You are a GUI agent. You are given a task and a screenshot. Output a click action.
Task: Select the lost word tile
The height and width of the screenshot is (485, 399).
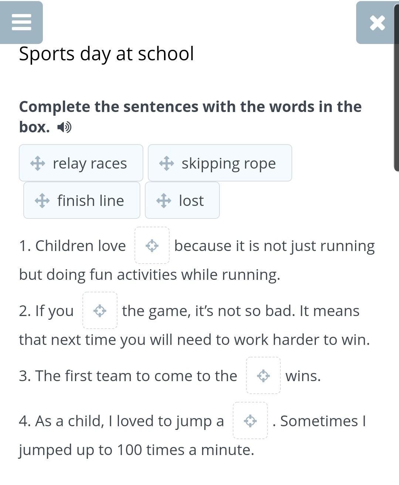click(182, 200)
